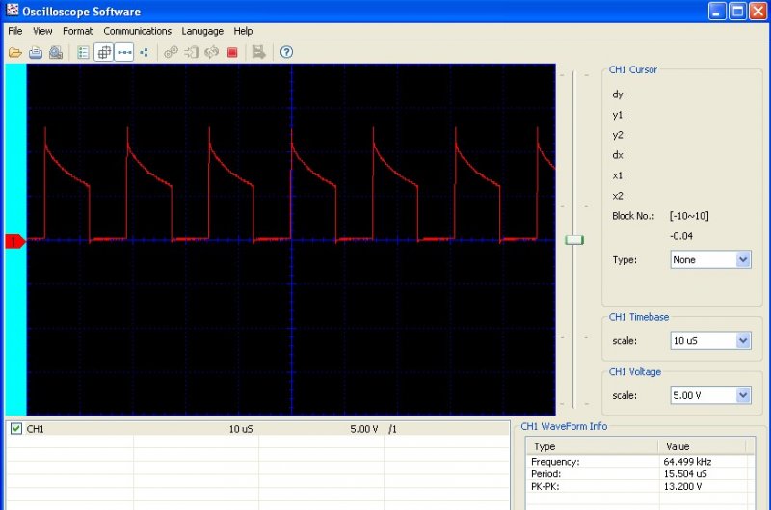
Task: Open the Help menu
Action: point(243,31)
